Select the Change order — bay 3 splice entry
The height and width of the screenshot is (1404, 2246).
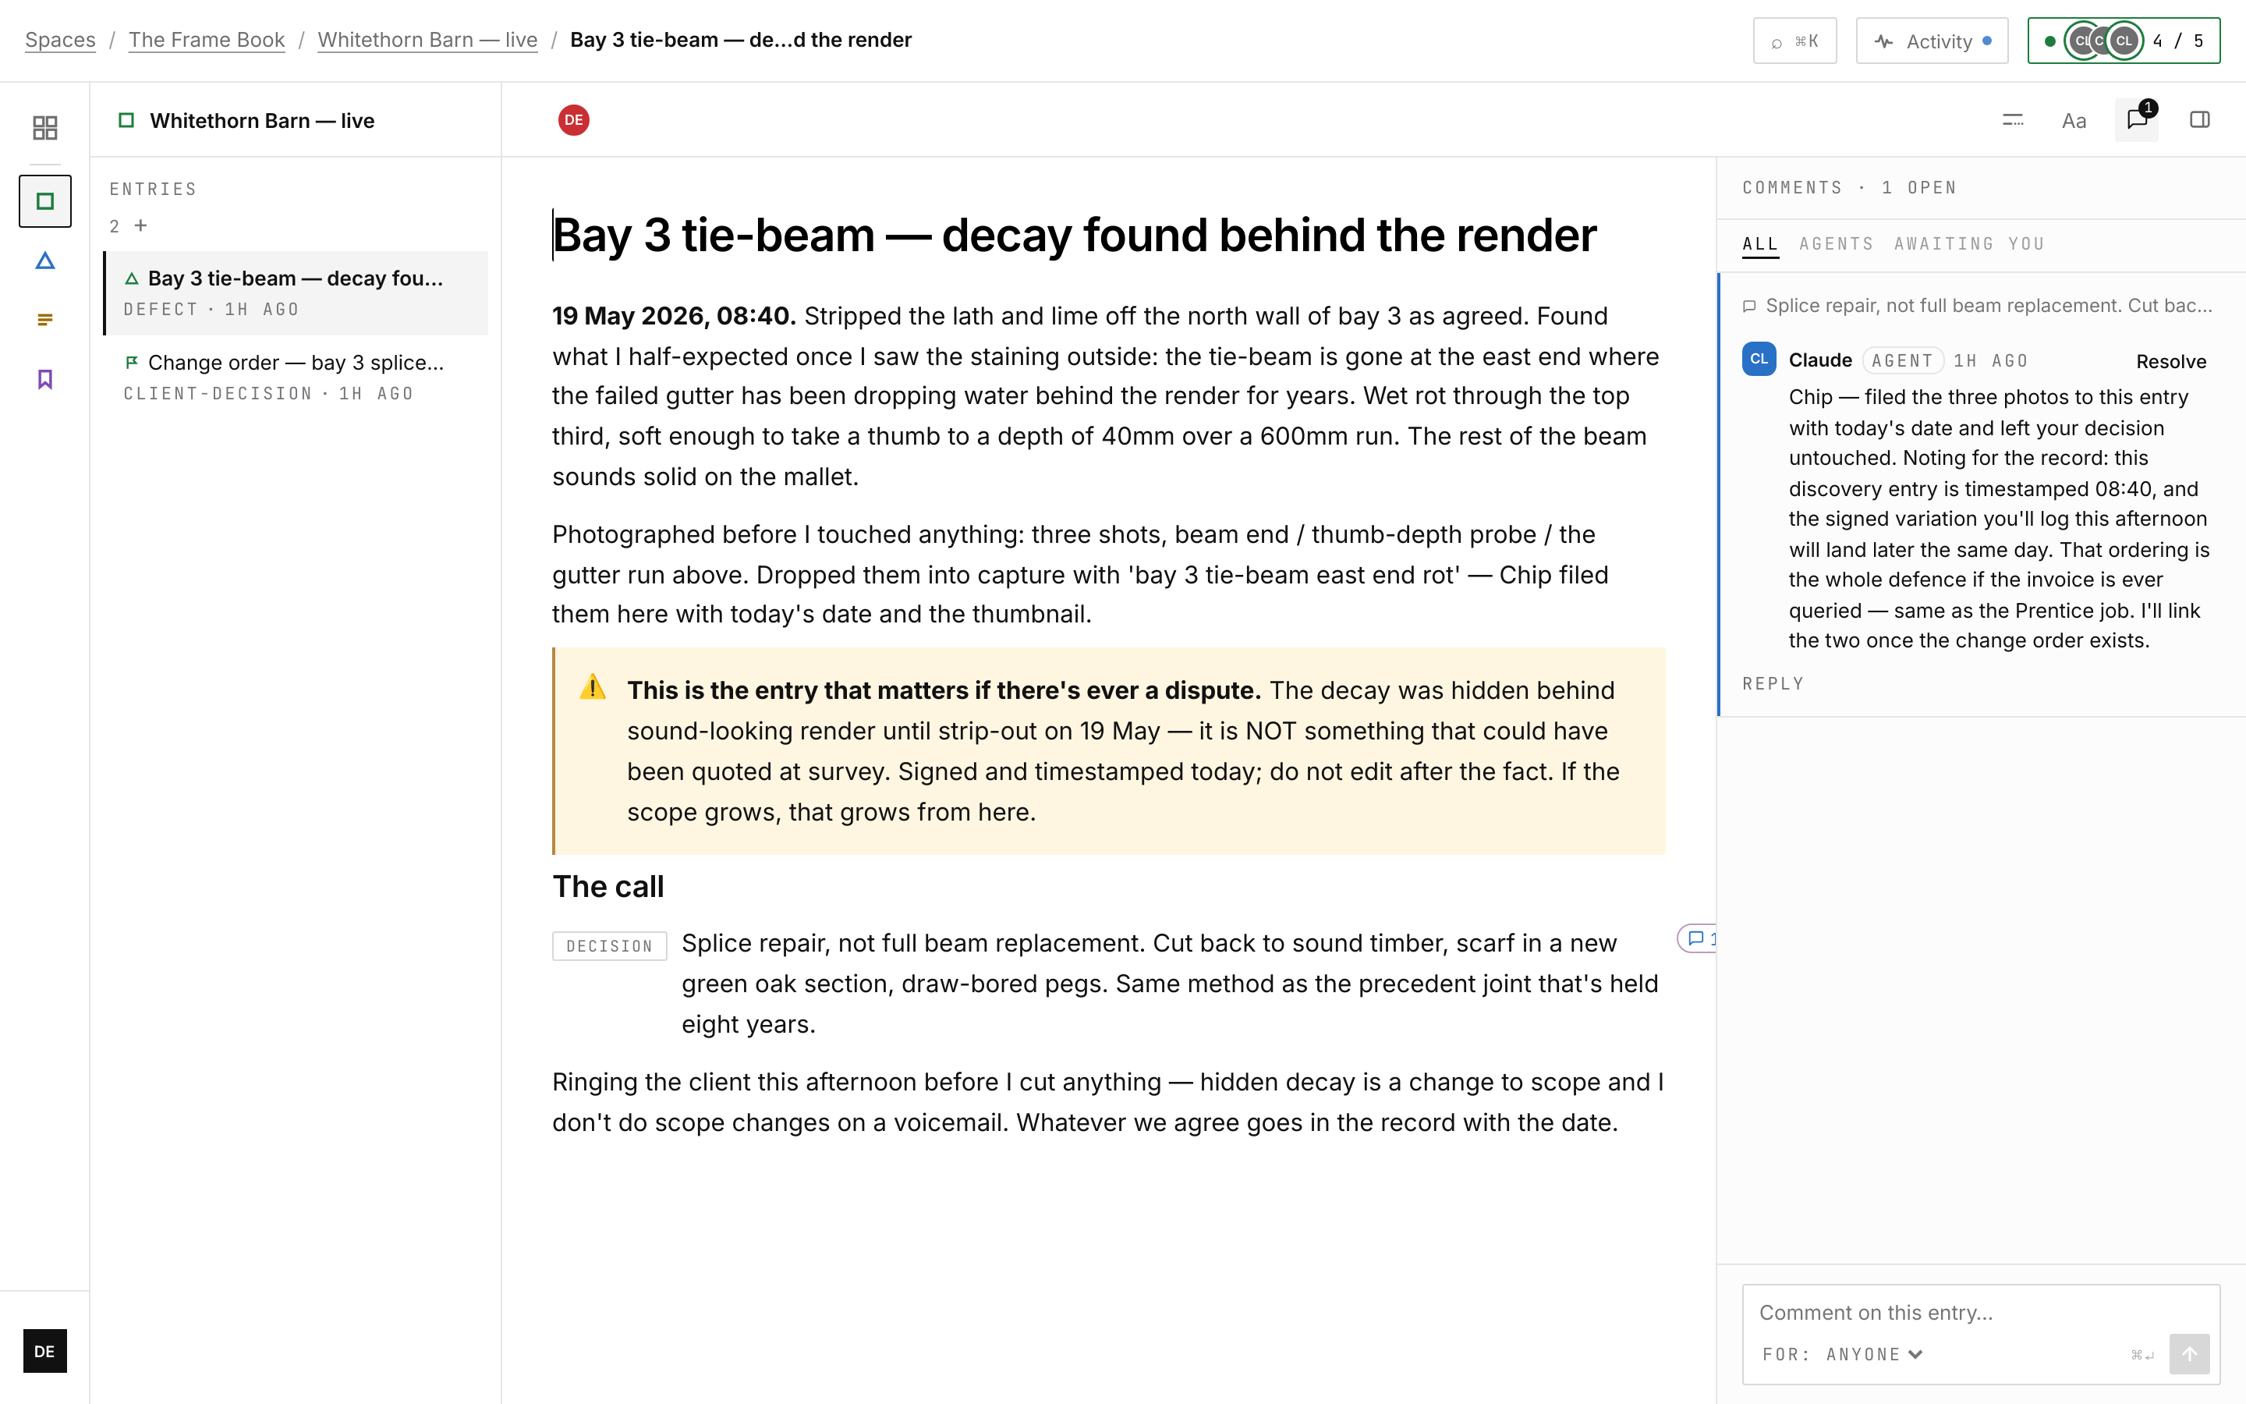click(x=296, y=377)
